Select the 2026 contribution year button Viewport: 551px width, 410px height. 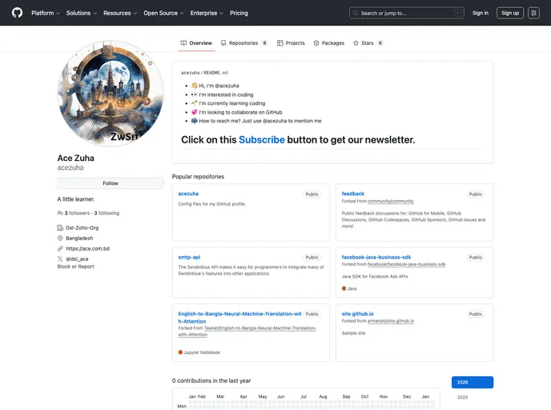(473, 383)
